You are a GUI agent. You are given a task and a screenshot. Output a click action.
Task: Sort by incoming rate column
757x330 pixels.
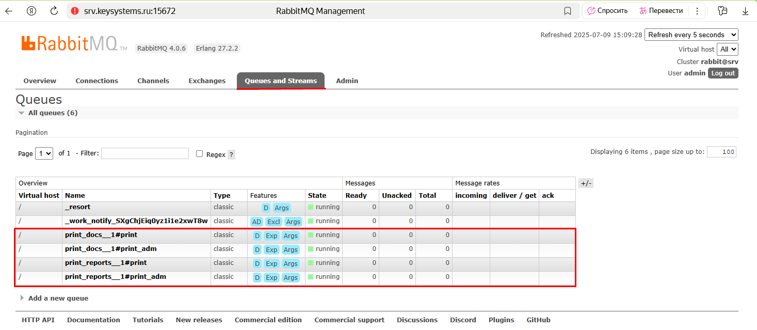471,196
